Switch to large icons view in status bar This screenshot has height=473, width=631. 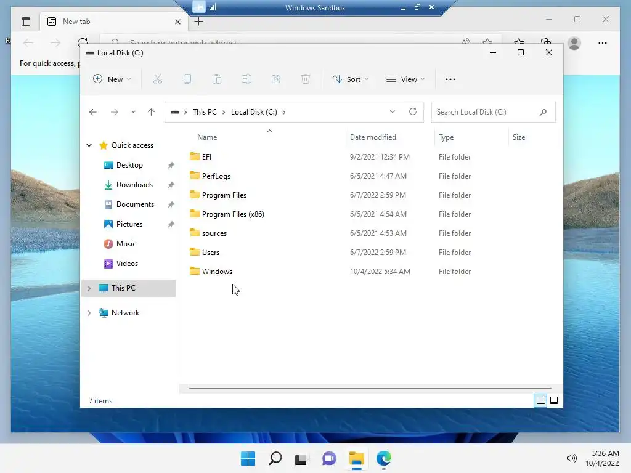point(554,400)
